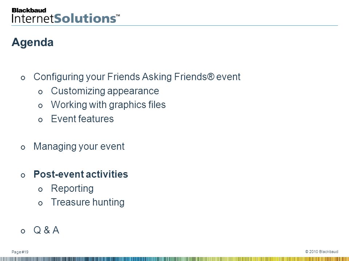Select the Configuring your Friends Asking Friends event line
Image resolution: width=349 pixels, height=261 pixels.
pyautogui.click(x=137, y=77)
